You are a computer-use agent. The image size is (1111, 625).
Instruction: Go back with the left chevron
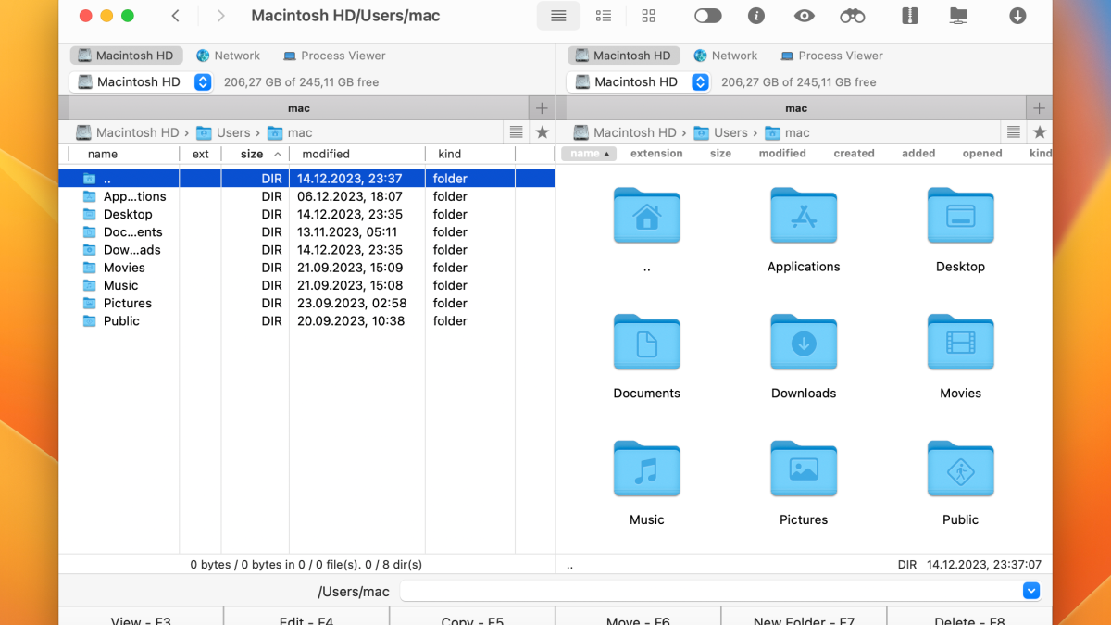tap(176, 16)
